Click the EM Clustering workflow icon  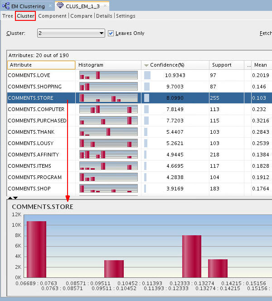click(6, 6)
